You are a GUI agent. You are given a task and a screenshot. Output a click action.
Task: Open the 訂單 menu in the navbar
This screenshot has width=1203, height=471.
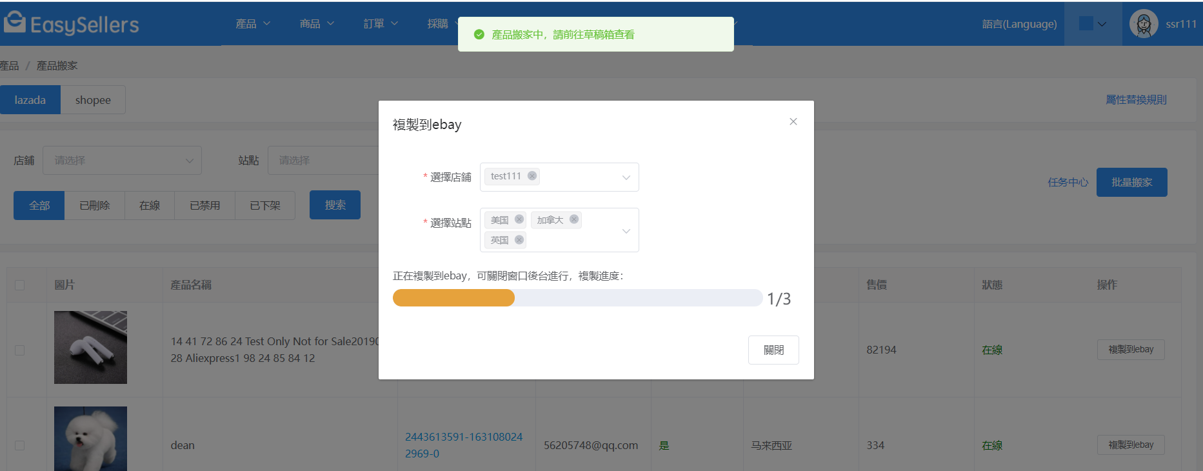pos(381,24)
